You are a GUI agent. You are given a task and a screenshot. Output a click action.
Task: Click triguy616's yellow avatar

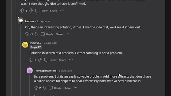[25, 45]
